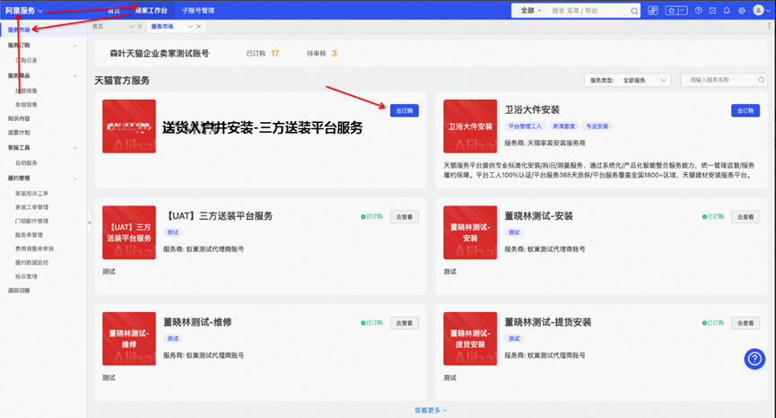Click the user avatar in the header
Viewport: 776px width, 418px height.
[x=758, y=11]
